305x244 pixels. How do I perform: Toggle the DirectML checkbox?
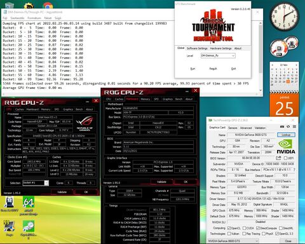[281, 228]
